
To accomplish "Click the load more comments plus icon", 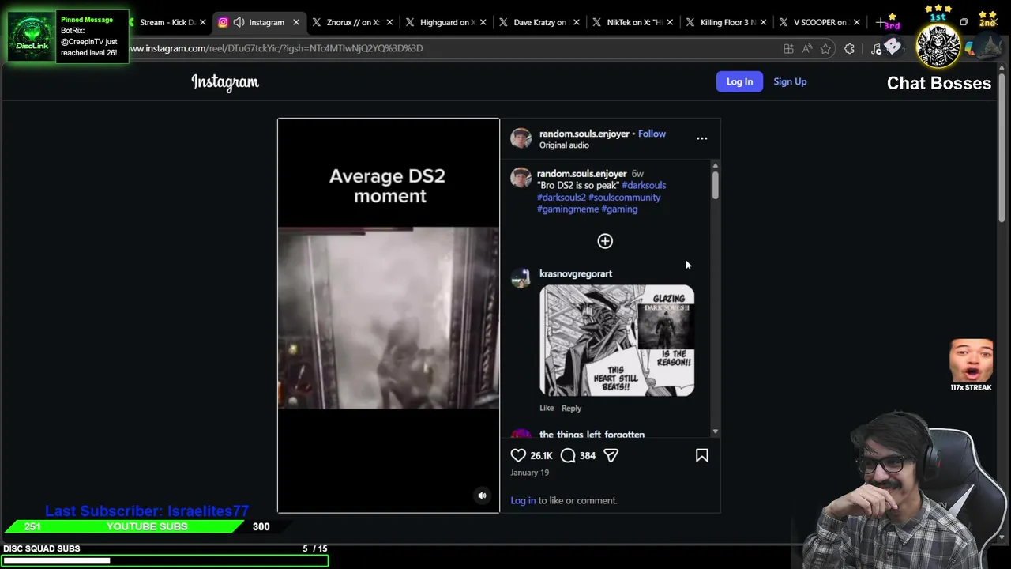I will coord(605,241).
